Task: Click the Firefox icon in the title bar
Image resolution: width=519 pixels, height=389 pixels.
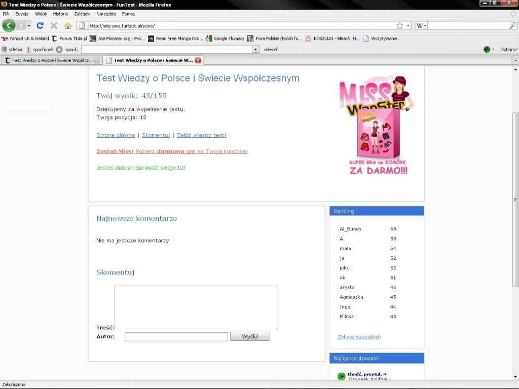Action: (x=4, y=4)
